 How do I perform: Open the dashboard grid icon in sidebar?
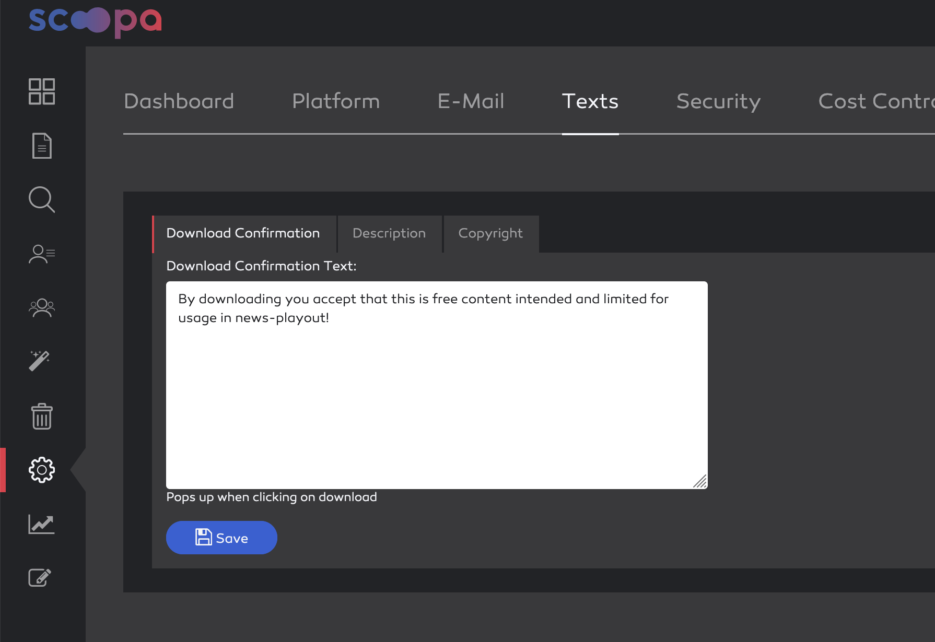pyautogui.click(x=42, y=92)
